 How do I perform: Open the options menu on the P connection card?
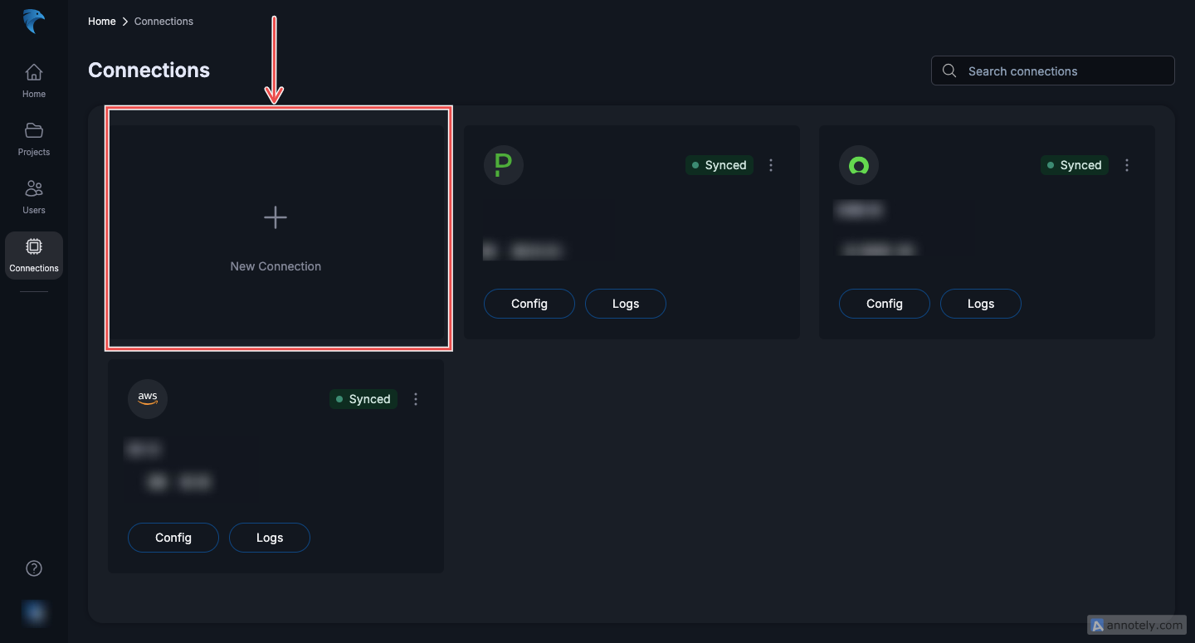pyautogui.click(x=771, y=165)
